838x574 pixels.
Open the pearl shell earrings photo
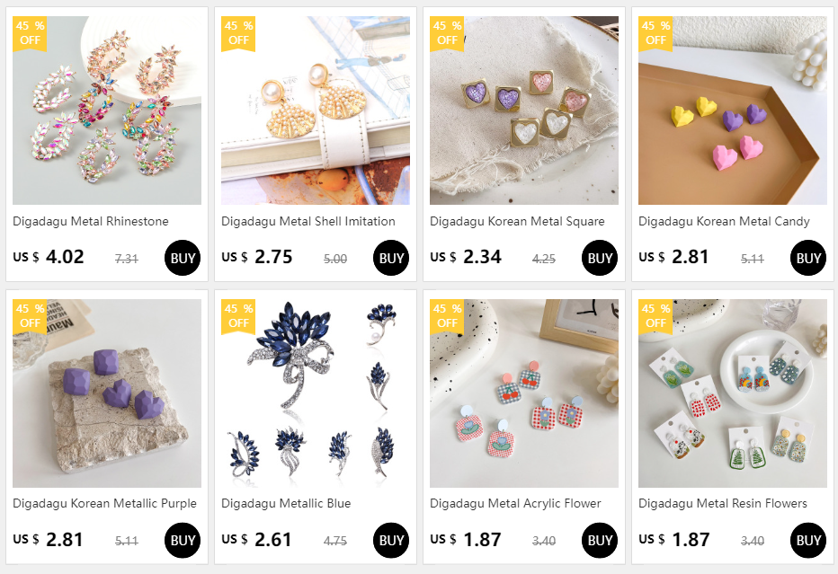316,110
